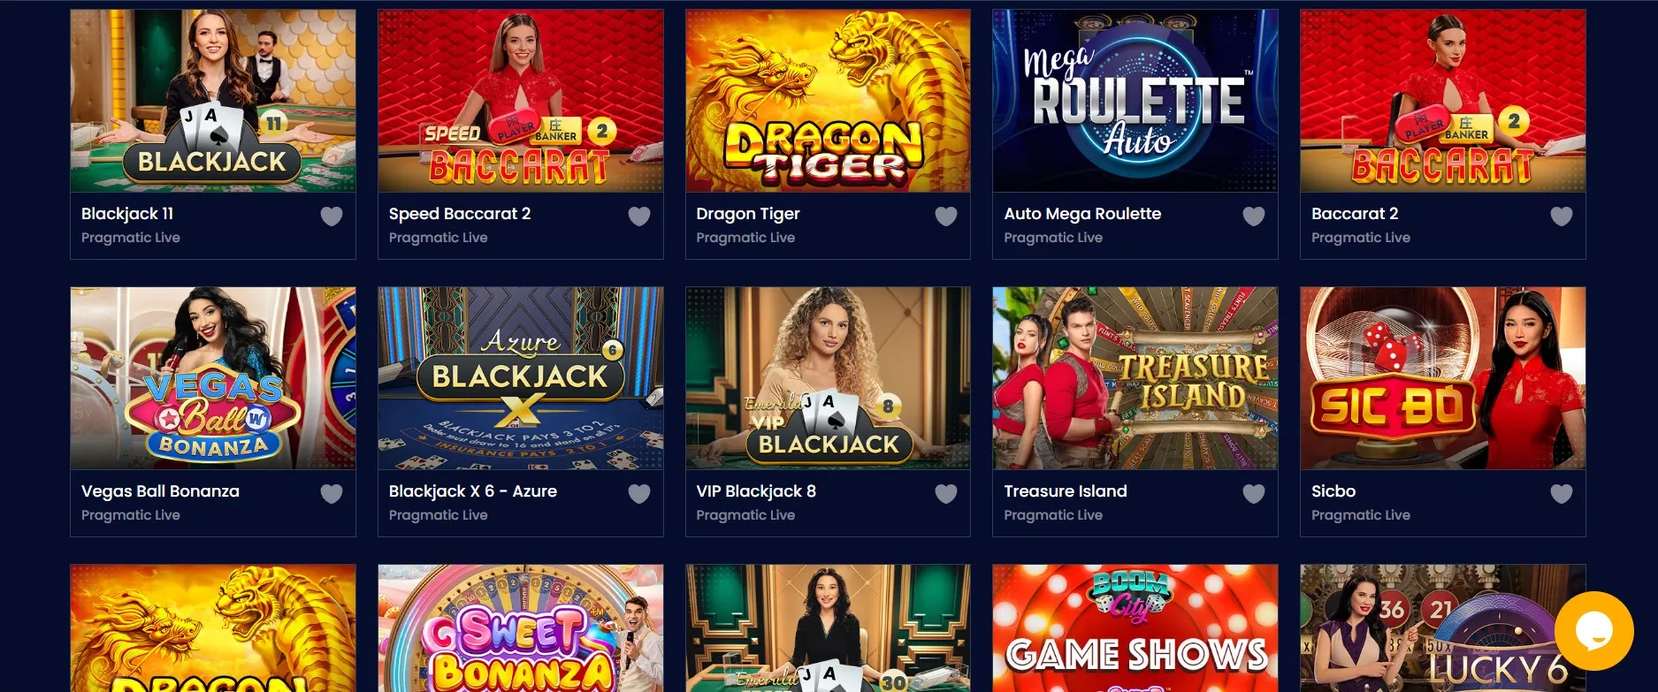Add Sicbo to favorites with heart
This screenshot has height=692, width=1658.
(x=1562, y=493)
